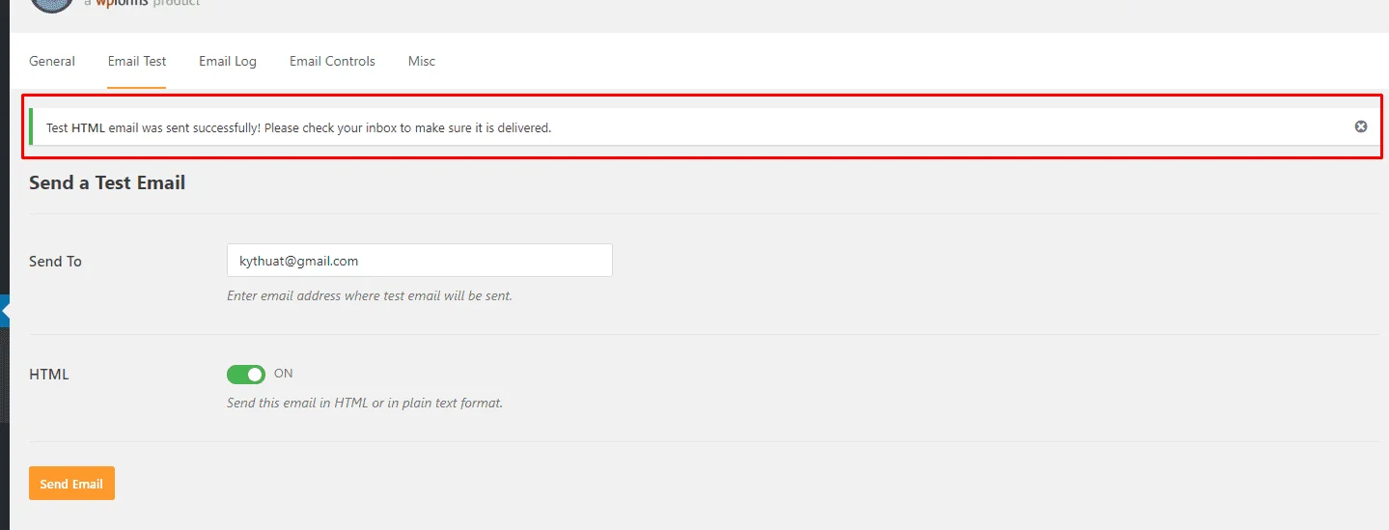Click the ON label beside the toggle
Image resolution: width=1389 pixels, height=530 pixels.
(284, 374)
